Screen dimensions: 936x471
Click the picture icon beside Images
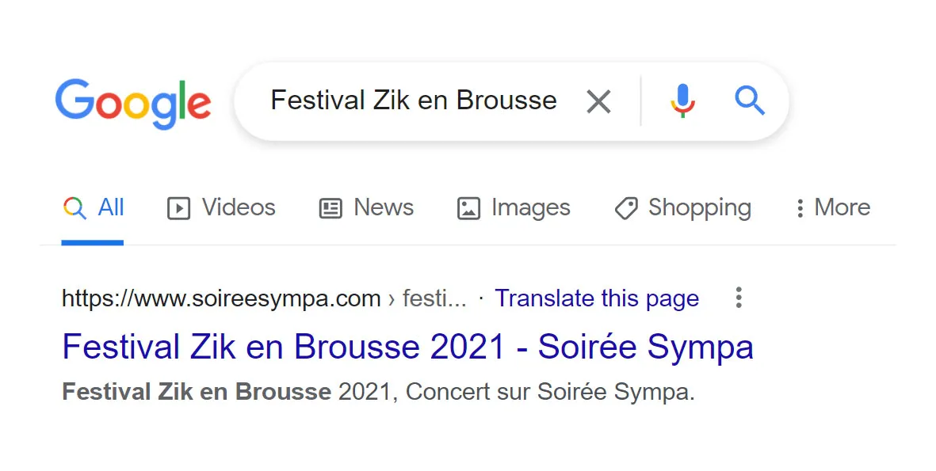pyautogui.click(x=468, y=208)
